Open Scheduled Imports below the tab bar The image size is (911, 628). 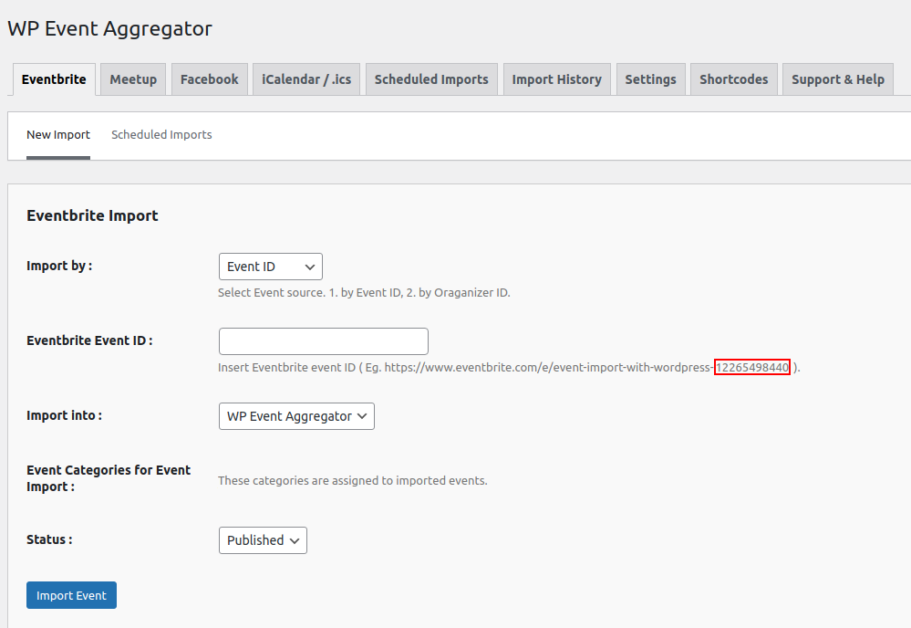[161, 134]
